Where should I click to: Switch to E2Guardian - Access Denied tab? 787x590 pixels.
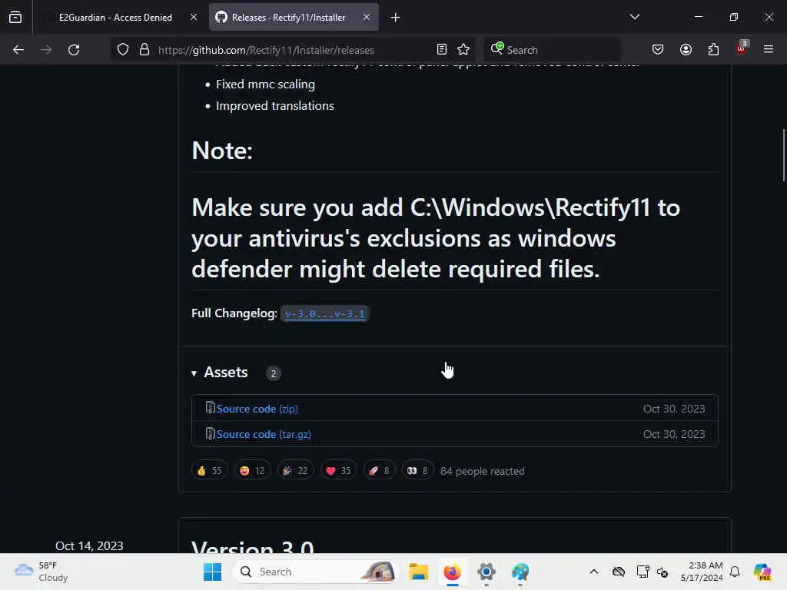[x=115, y=17]
